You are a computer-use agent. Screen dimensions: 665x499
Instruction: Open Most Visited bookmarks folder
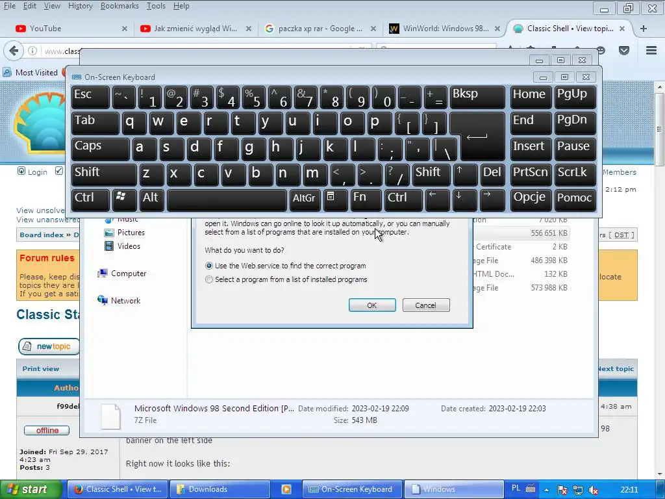coord(31,73)
